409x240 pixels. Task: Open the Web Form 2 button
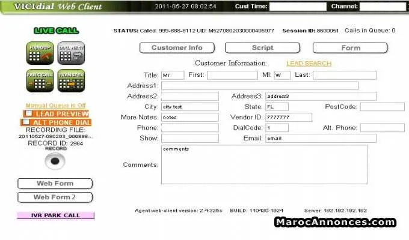[x=55, y=197]
